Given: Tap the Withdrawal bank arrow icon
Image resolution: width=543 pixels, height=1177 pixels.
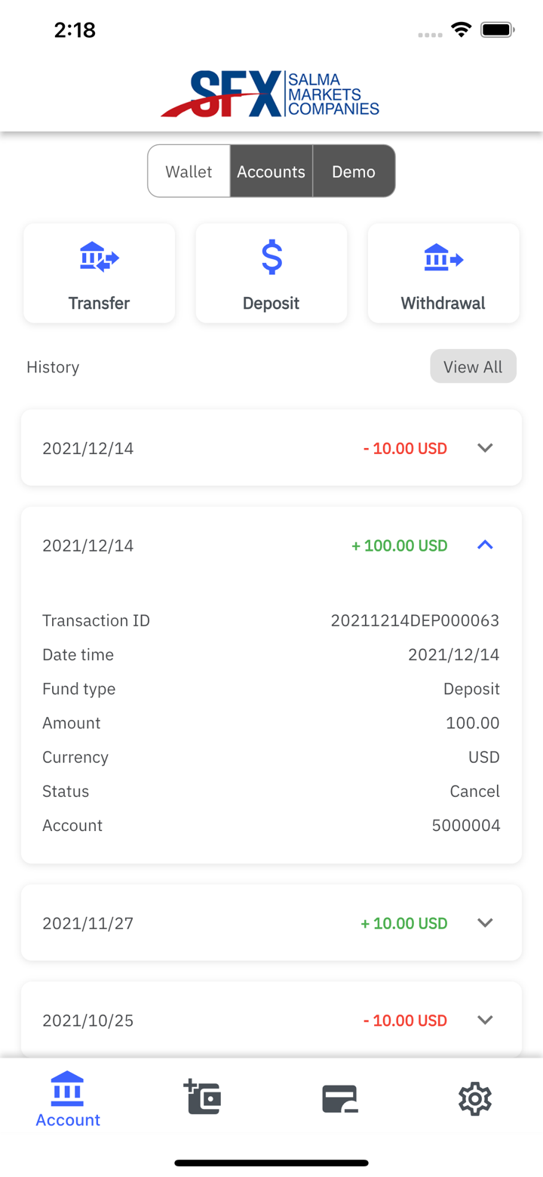Looking at the screenshot, I should 443,258.
